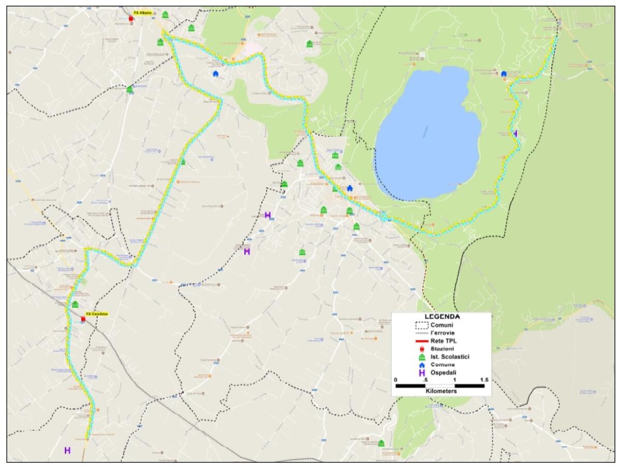The height and width of the screenshot is (467, 621).
Task: Click the red station marker at FS Albano
Action: pos(131,18)
